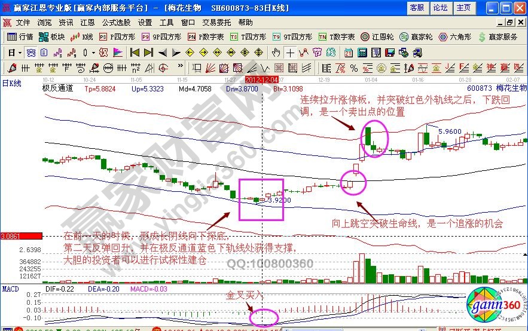Viewport: 528px width, 331px height.
Task: Click the 日K线 period label
Action: [12, 84]
